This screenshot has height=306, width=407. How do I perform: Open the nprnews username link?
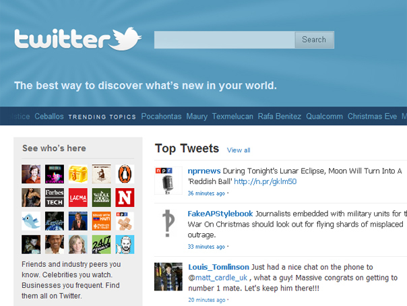click(204, 171)
